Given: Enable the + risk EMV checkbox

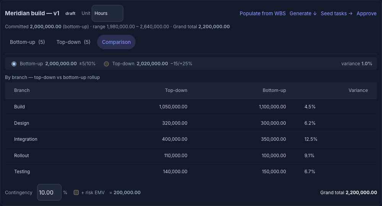Looking at the screenshot, I should pyautogui.click(x=76, y=192).
